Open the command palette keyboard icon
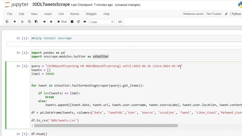The height and width of the screenshot is (136, 242). [x=120, y=22]
